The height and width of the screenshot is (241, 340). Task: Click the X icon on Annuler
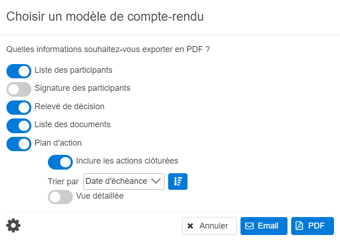tap(190, 226)
